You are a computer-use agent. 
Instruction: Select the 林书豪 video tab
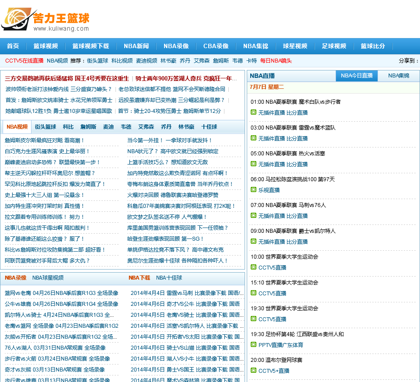186,127
